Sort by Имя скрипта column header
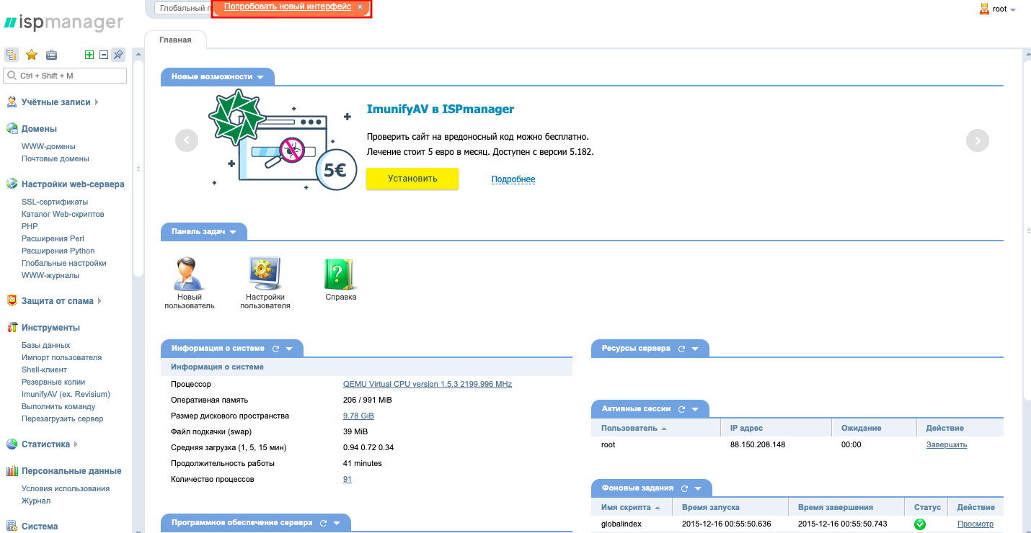1031x533 pixels. [626, 507]
